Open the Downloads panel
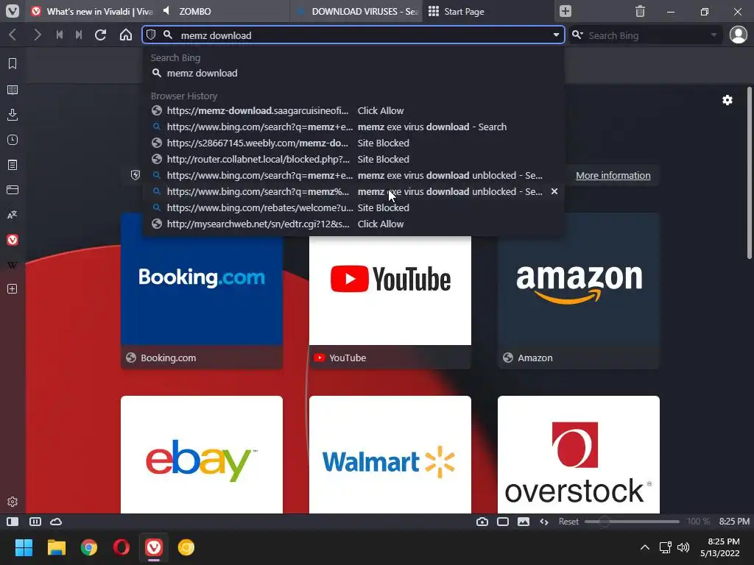This screenshot has width=754, height=565. [x=13, y=115]
